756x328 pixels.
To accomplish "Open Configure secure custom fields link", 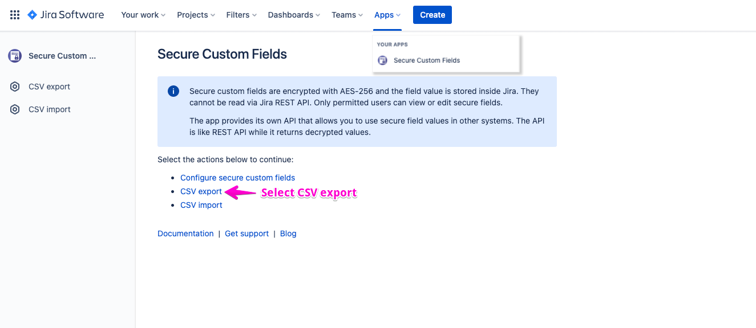I will click(237, 178).
